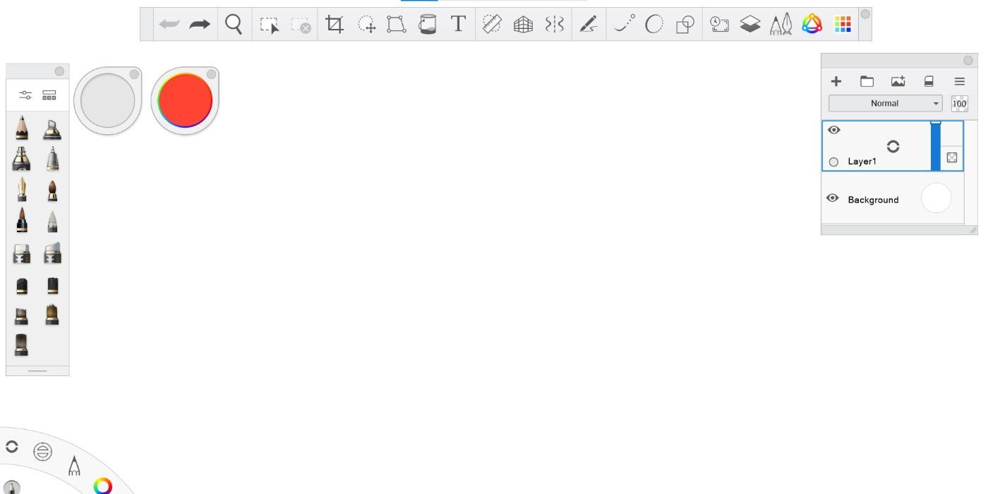Select the Ellipse guide tool
Viewport: 988px width, 494px height.
click(x=653, y=23)
